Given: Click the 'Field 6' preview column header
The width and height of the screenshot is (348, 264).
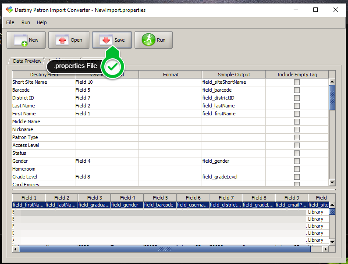Looking at the screenshot, I should click(x=193, y=198).
